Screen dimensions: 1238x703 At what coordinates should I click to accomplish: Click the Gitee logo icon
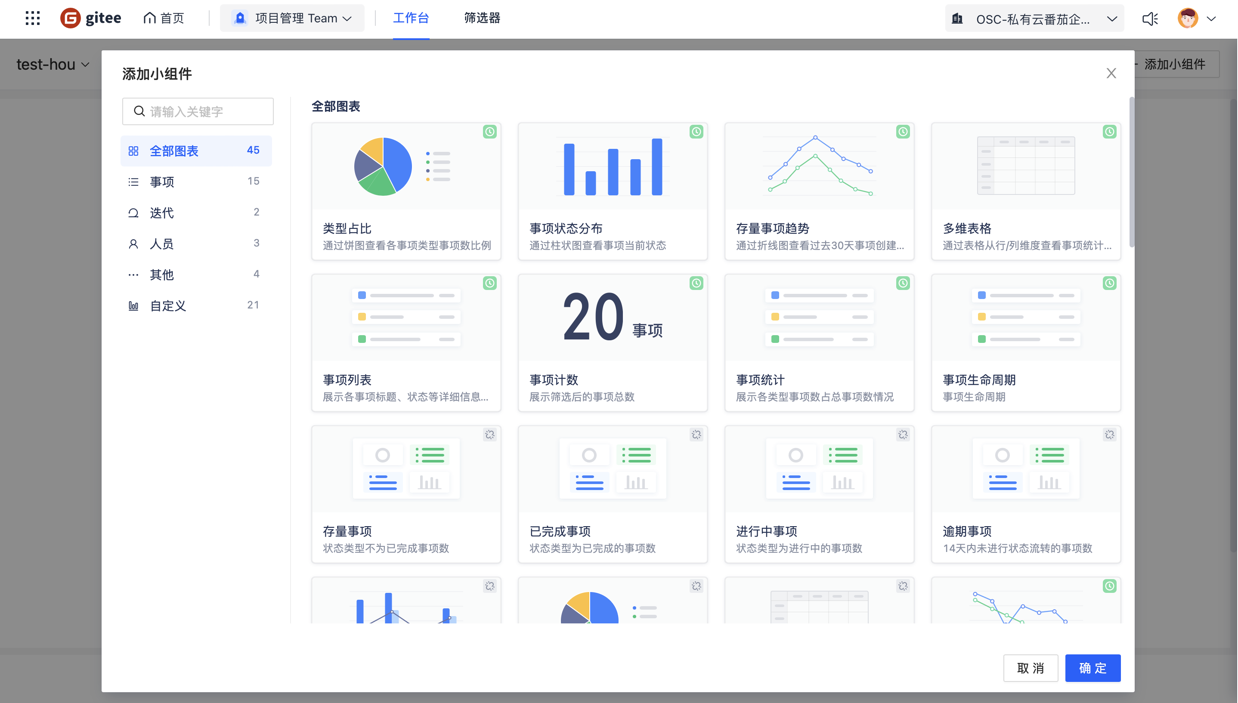coord(71,18)
